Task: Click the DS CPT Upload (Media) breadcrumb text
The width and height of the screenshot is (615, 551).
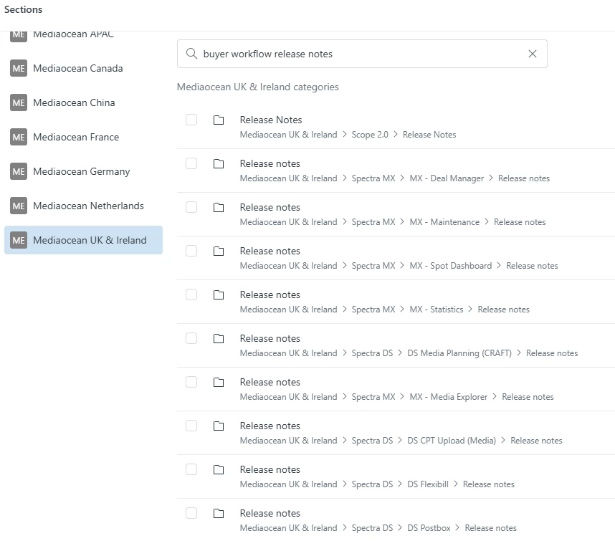Action: click(452, 441)
